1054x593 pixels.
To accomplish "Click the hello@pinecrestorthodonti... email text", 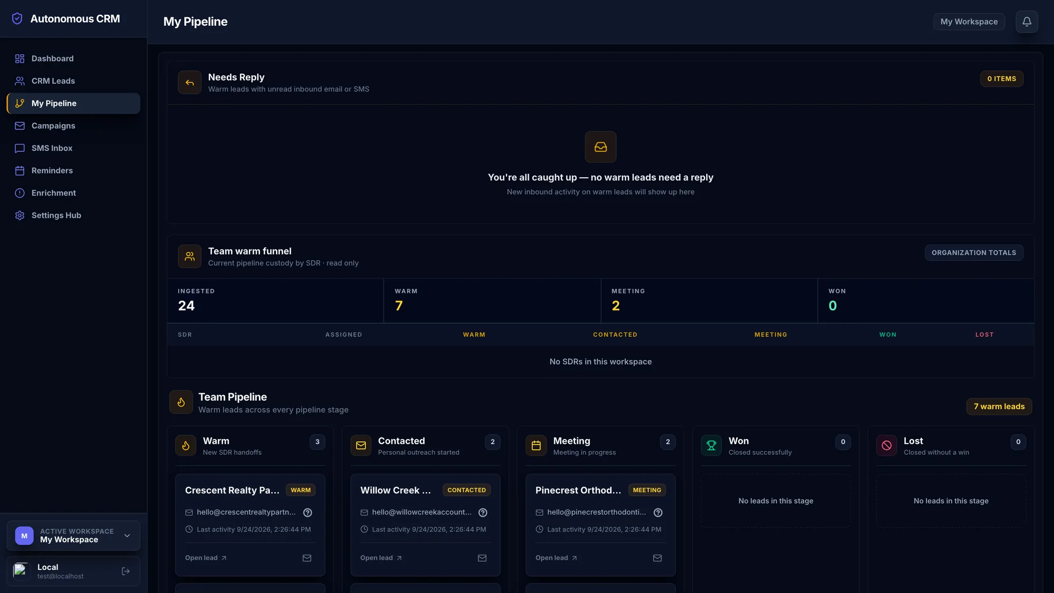I will click(597, 512).
